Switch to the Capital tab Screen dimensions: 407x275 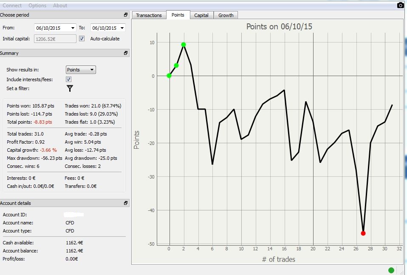(201, 15)
